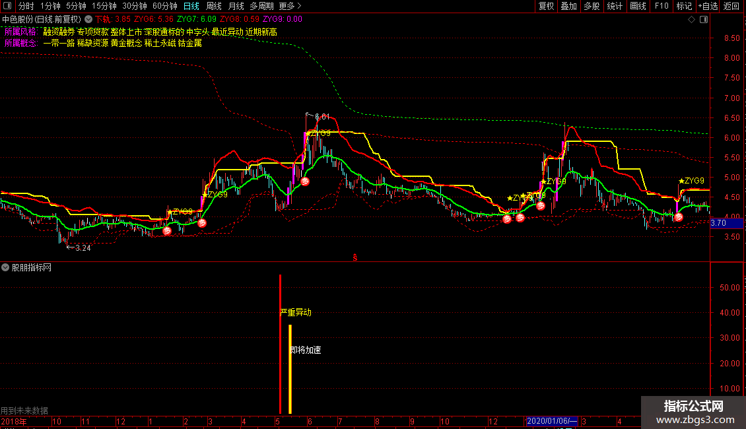Click the 下轨: 3.85 legend value
746x429 pixels.
113,20
